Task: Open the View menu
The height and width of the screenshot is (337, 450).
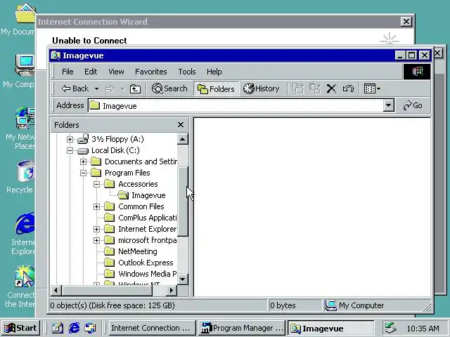Action: tap(116, 72)
